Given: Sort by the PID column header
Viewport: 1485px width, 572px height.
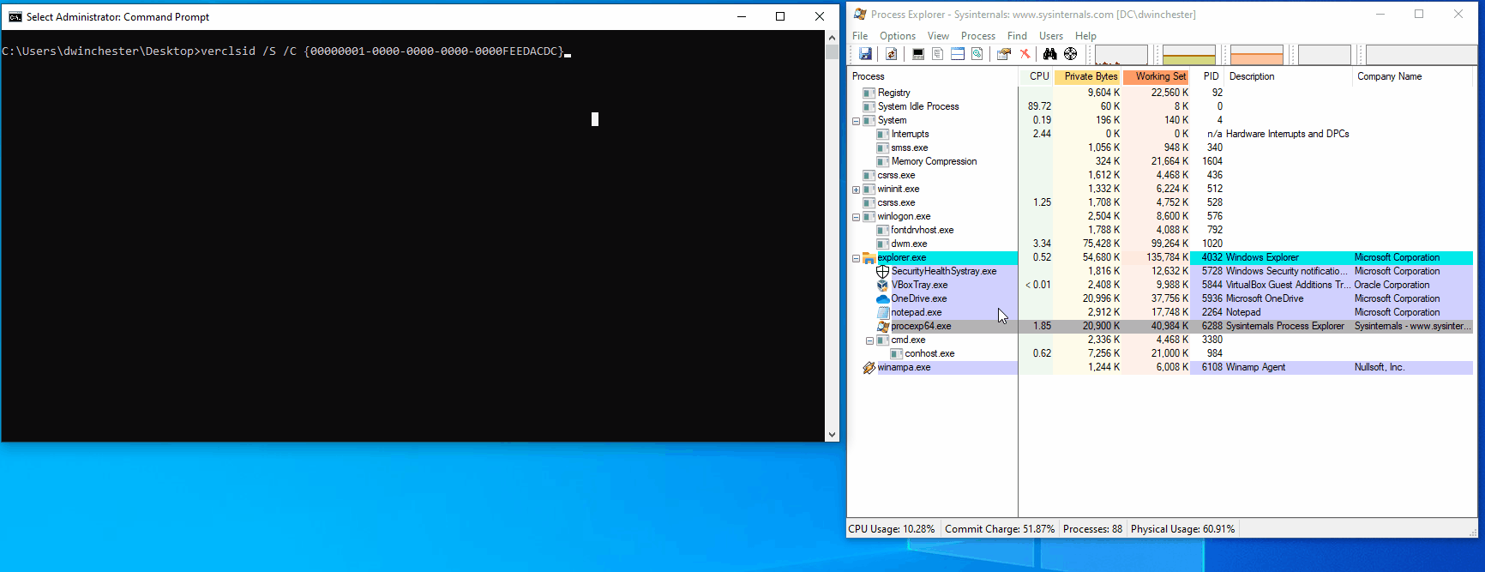Looking at the screenshot, I should [1207, 76].
